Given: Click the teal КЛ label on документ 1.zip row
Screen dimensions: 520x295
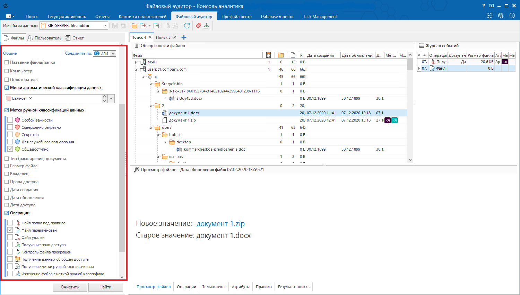Looking at the screenshot, I should pyautogui.click(x=395, y=120).
